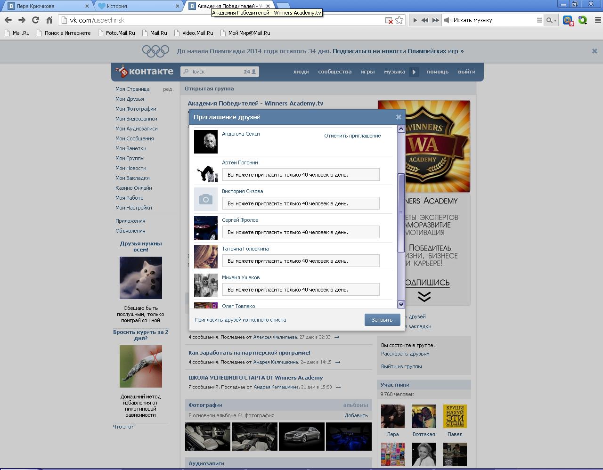Screen dimensions: 603x470
Task: Open игры in top menu
Action: [367, 72]
